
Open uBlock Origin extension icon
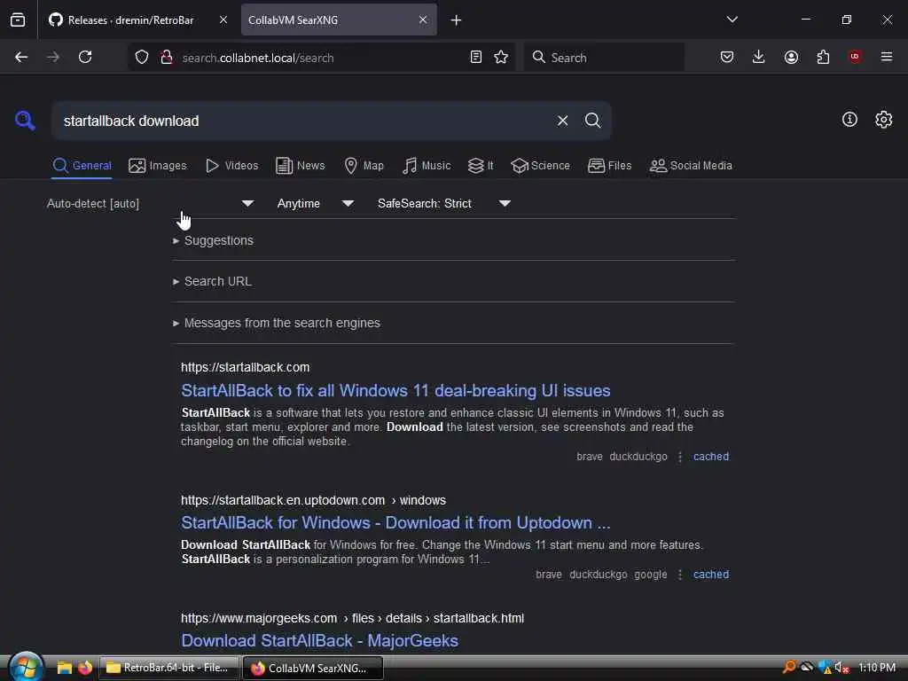855,56
